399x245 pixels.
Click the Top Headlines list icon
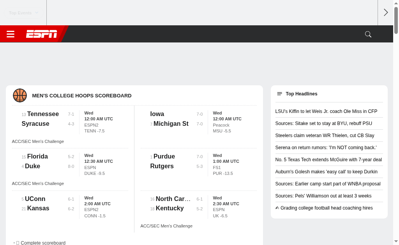tap(279, 94)
